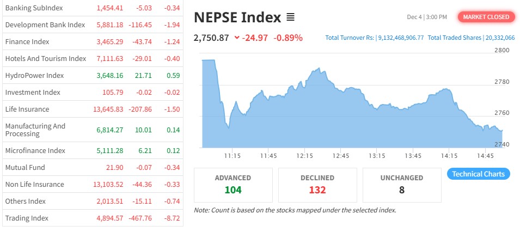Click the Declined stocks count box
520x232 pixels.
coord(317,184)
